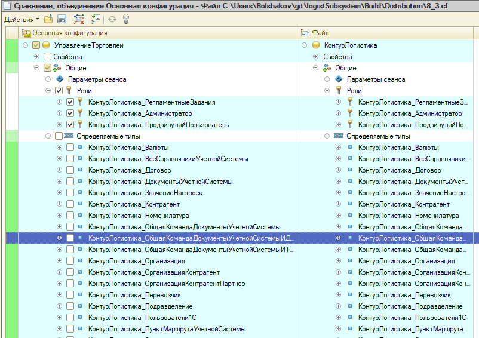Click the blue diamond Параметры сеанса icon, Файл pane
Viewport: 479px width, 338px height.
click(x=339, y=79)
